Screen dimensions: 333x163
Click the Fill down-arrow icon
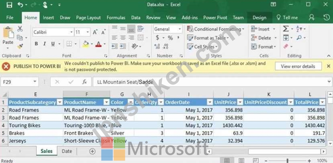(286, 38)
